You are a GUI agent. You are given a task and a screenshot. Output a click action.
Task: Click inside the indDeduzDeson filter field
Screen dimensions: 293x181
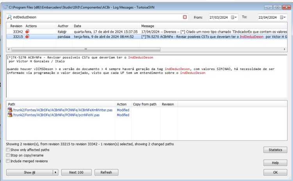[97, 17]
